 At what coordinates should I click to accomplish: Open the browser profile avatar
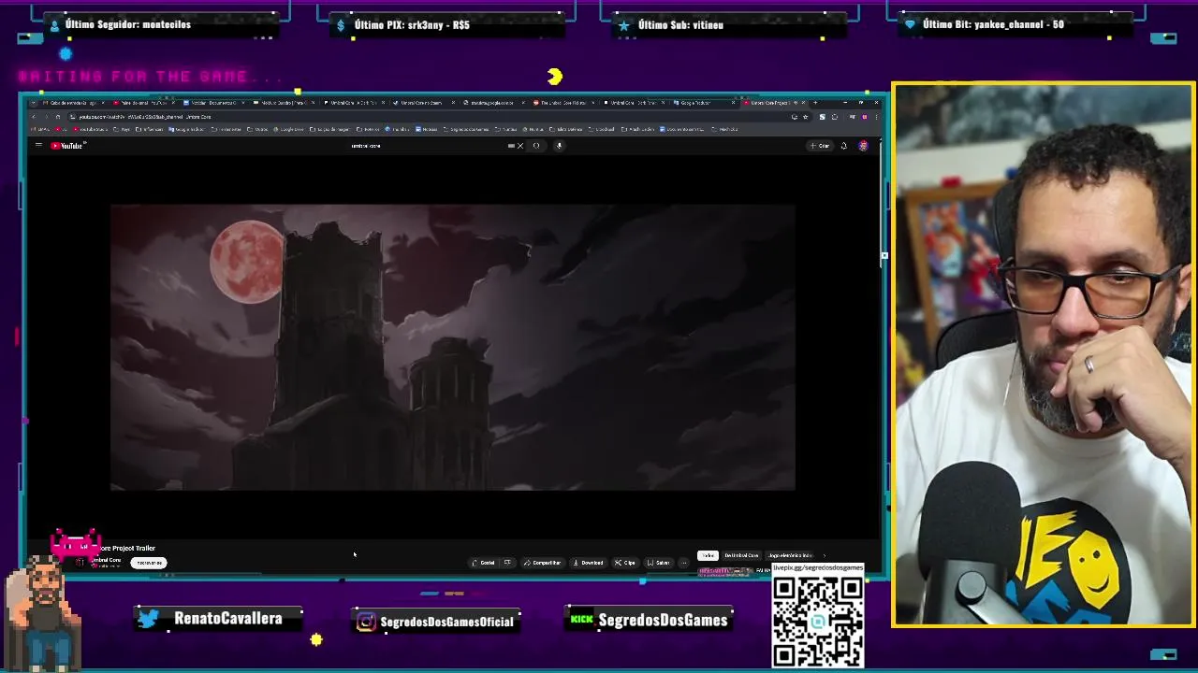(x=865, y=117)
